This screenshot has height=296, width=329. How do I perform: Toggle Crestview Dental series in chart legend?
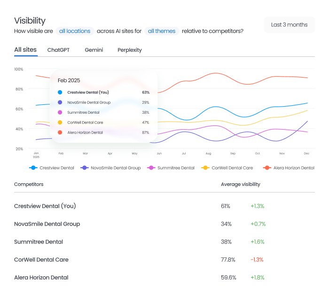[x=52, y=168]
